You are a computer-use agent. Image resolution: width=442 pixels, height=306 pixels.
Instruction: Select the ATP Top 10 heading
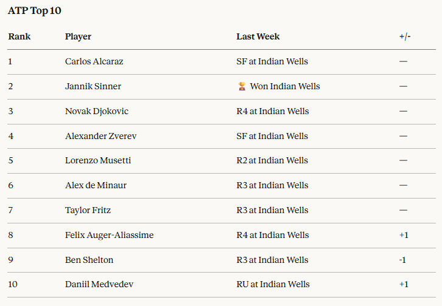(35, 11)
